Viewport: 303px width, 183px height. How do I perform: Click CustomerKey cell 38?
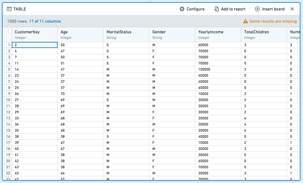[35, 137]
